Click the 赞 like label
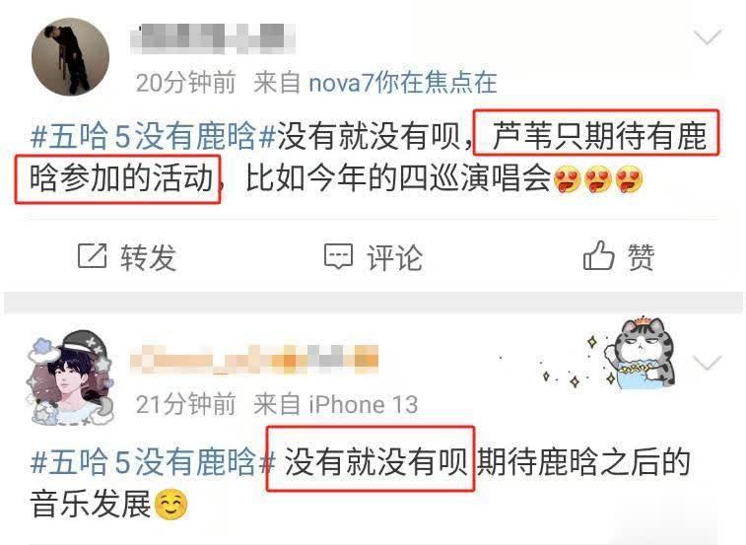This screenshot has height=545, width=746. coord(641,257)
